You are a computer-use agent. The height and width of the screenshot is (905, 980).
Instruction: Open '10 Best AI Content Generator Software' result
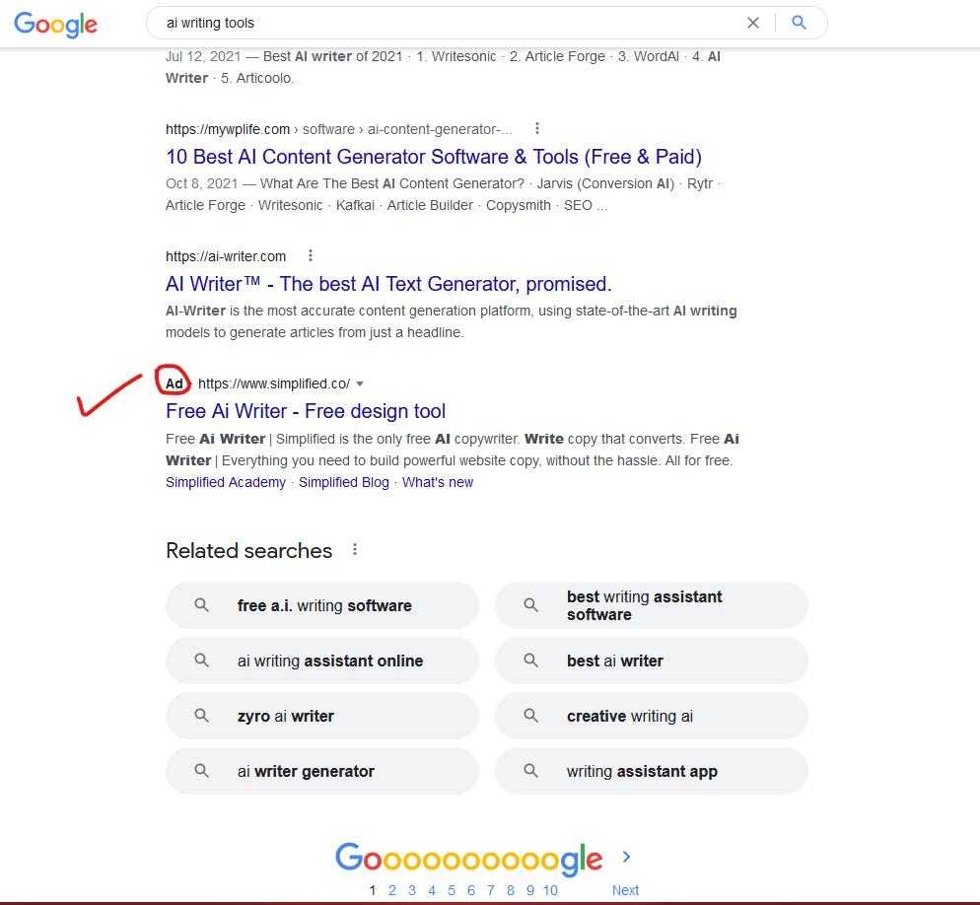(433, 157)
